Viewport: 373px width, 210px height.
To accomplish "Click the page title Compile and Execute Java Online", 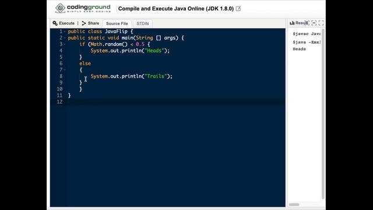I will tap(176, 9).
